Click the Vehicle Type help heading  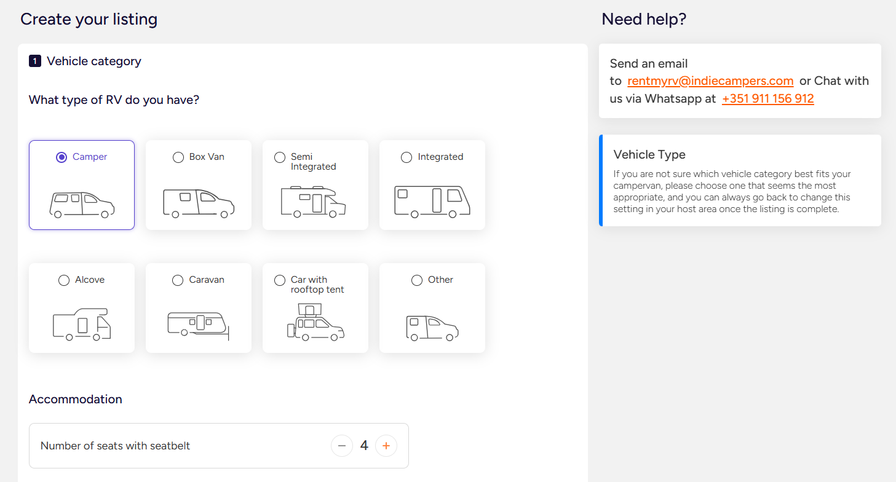point(649,154)
